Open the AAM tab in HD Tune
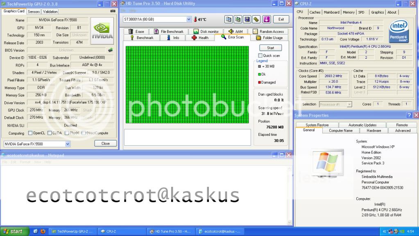The height and width of the screenshot is (236, 419). click(x=236, y=31)
